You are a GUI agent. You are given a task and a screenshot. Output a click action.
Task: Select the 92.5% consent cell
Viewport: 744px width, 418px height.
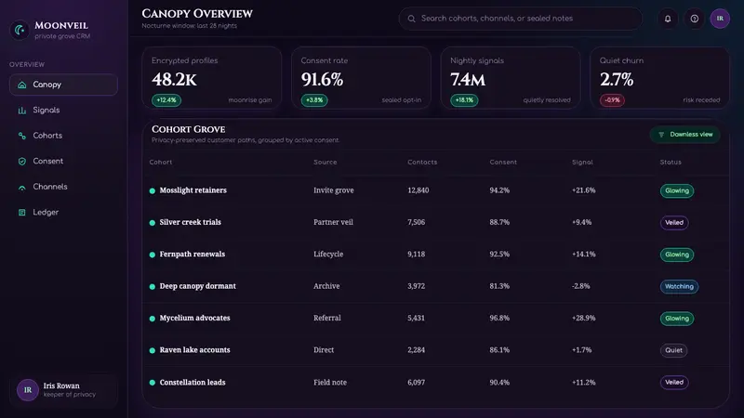499,254
